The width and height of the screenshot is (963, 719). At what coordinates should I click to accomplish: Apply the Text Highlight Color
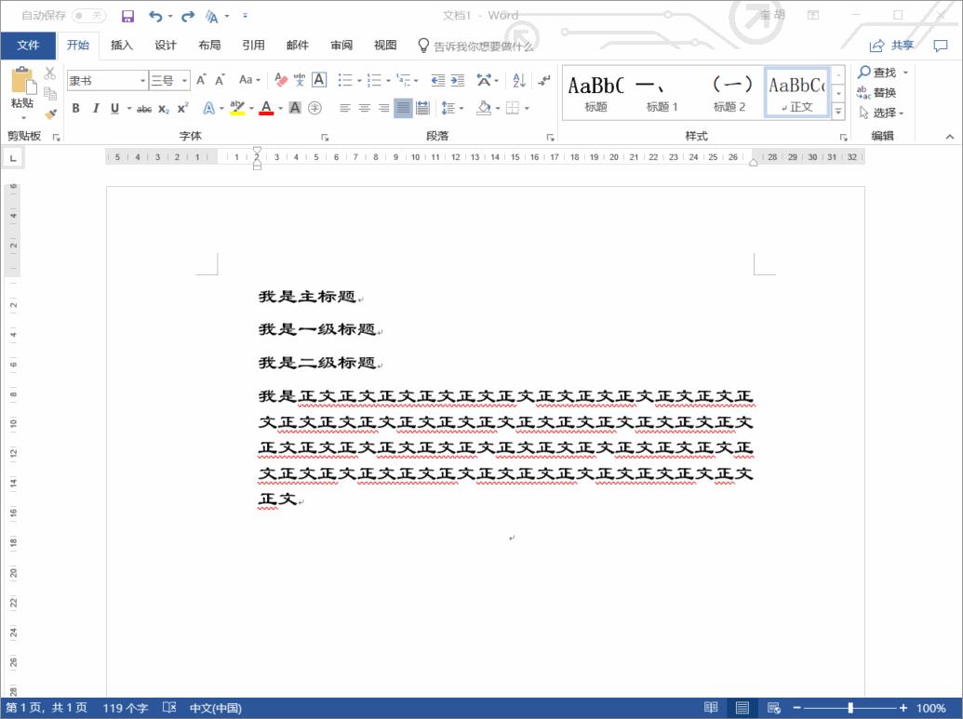point(234,109)
